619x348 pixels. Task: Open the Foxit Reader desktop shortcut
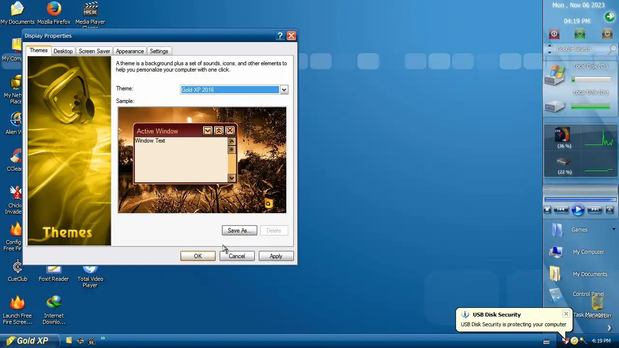pyautogui.click(x=54, y=273)
